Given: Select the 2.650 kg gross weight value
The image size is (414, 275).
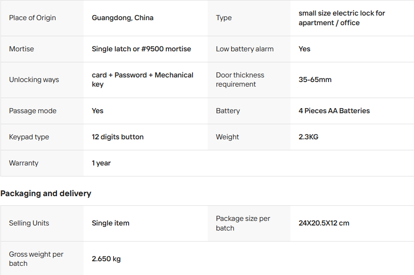Looking at the screenshot, I should [x=106, y=259].
